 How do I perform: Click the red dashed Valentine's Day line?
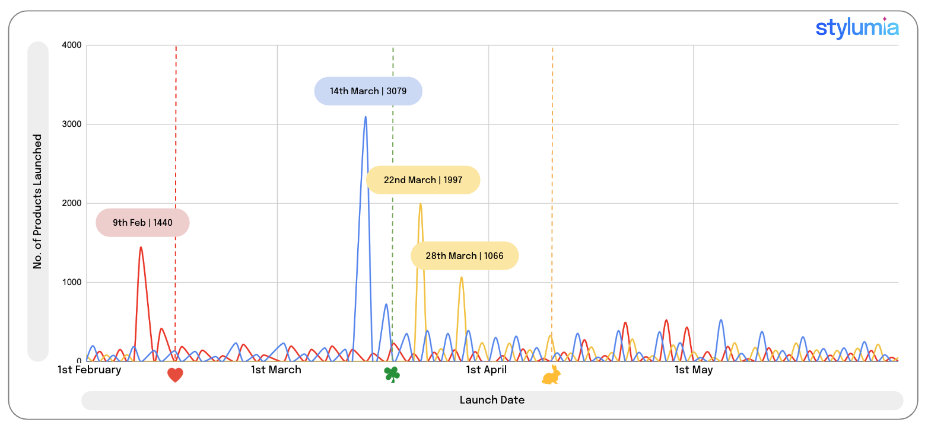click(176, 148)
